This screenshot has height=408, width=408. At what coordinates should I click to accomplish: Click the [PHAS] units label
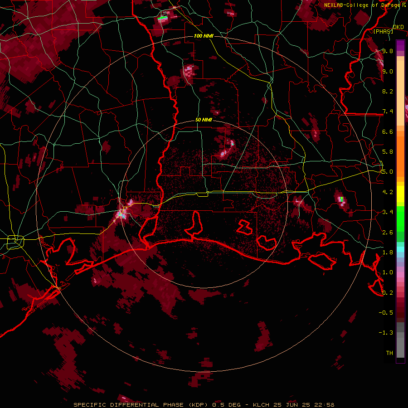(383, 31)
